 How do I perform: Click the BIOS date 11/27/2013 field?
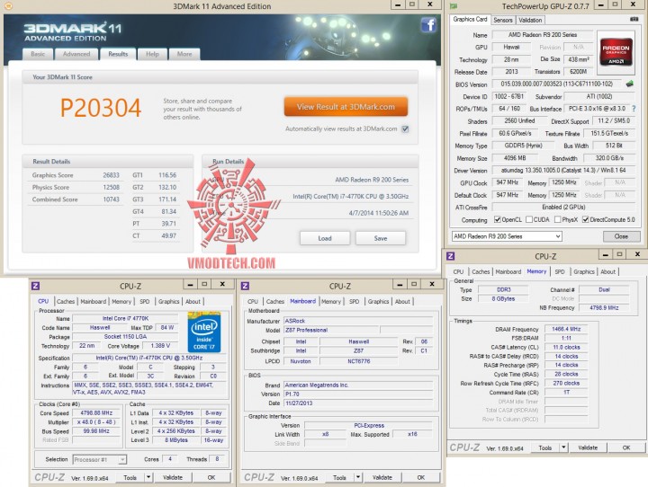tap(358, 403)
